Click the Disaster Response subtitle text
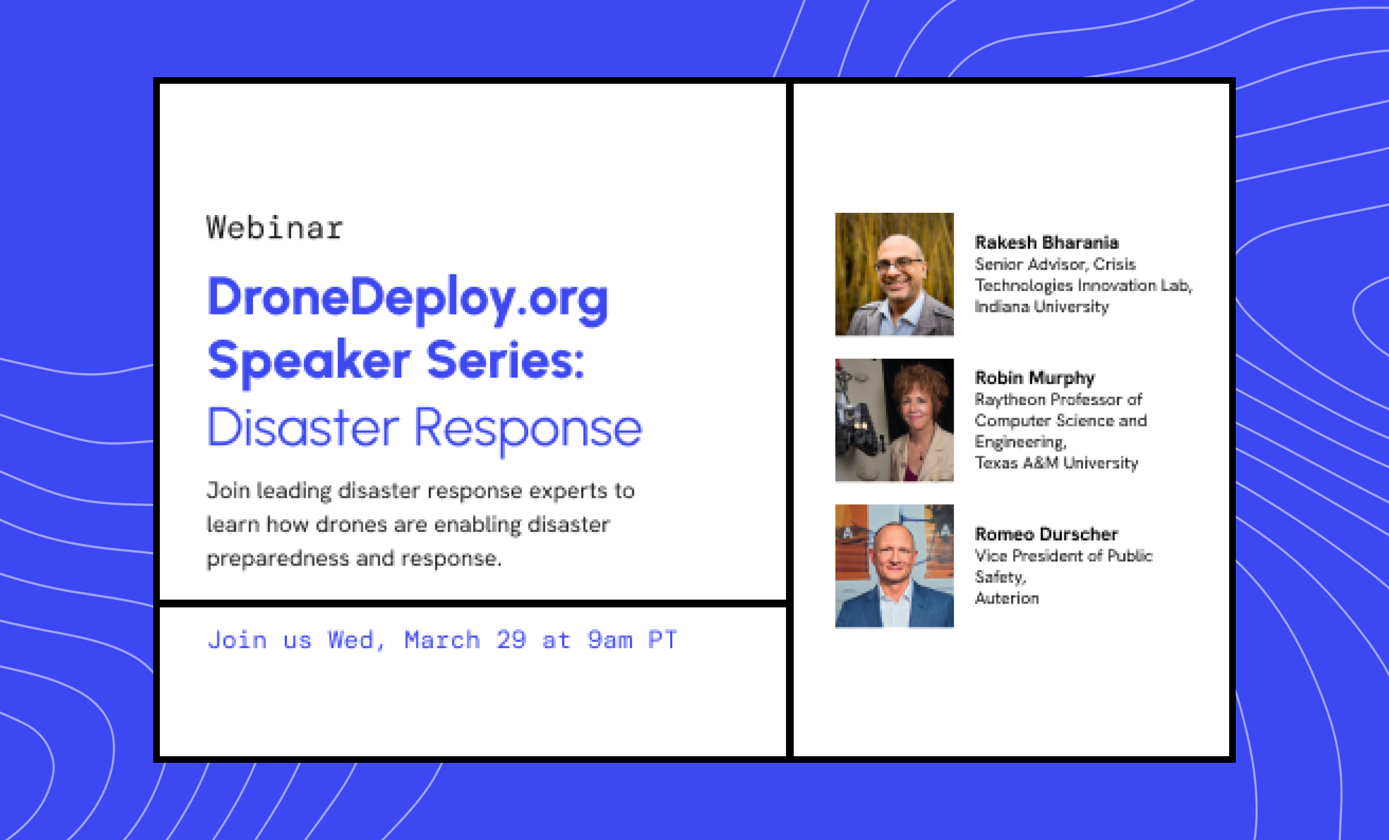The height and width of the screenshot is (840, 1389). click(425, 428)
